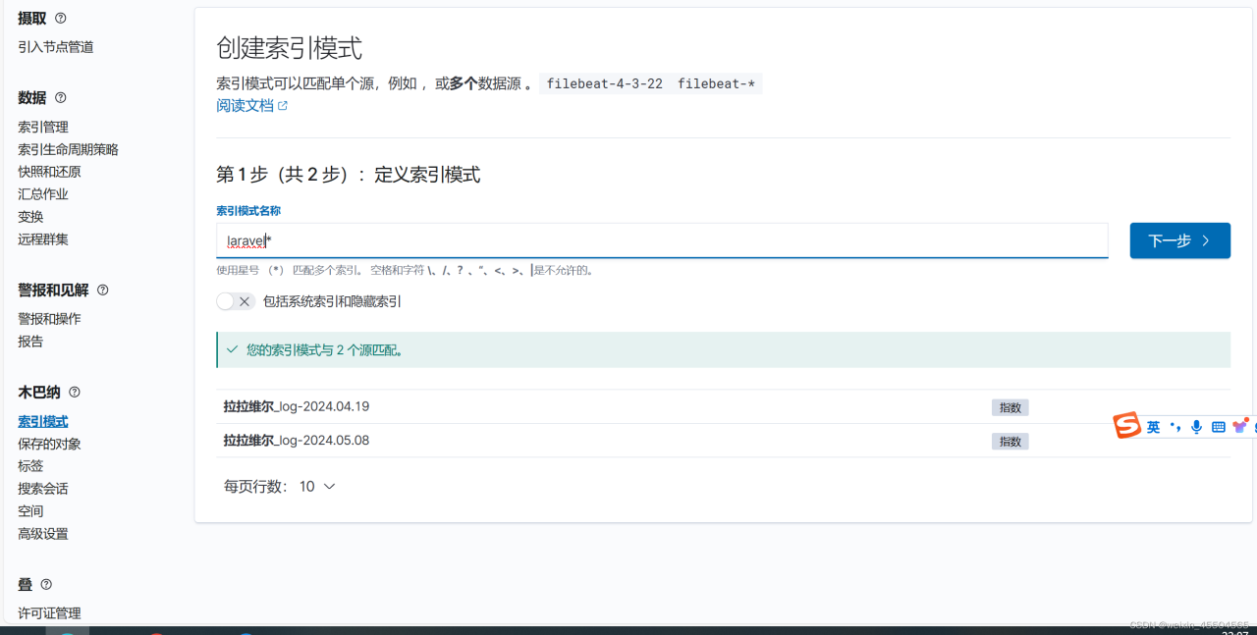
Task: Open 标签 page in sidebar
Action: click(x=30, y=466)
